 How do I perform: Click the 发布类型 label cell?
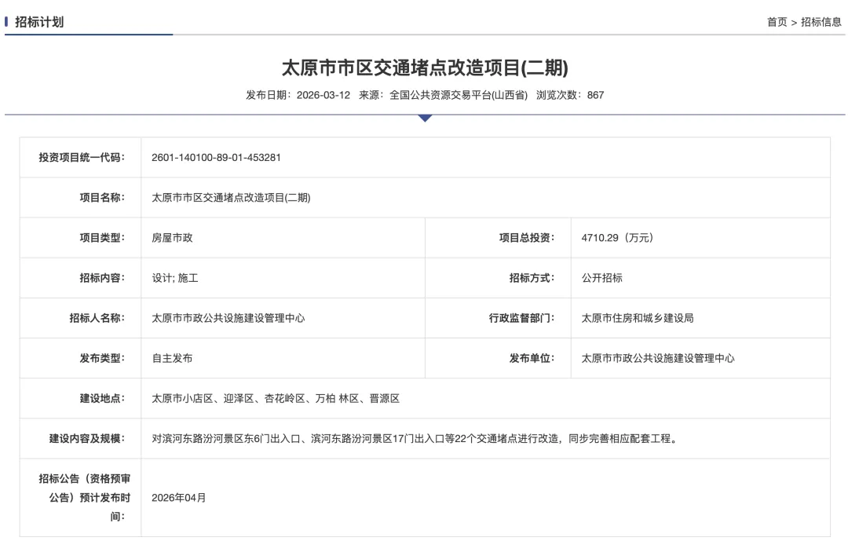pos(81,358)
